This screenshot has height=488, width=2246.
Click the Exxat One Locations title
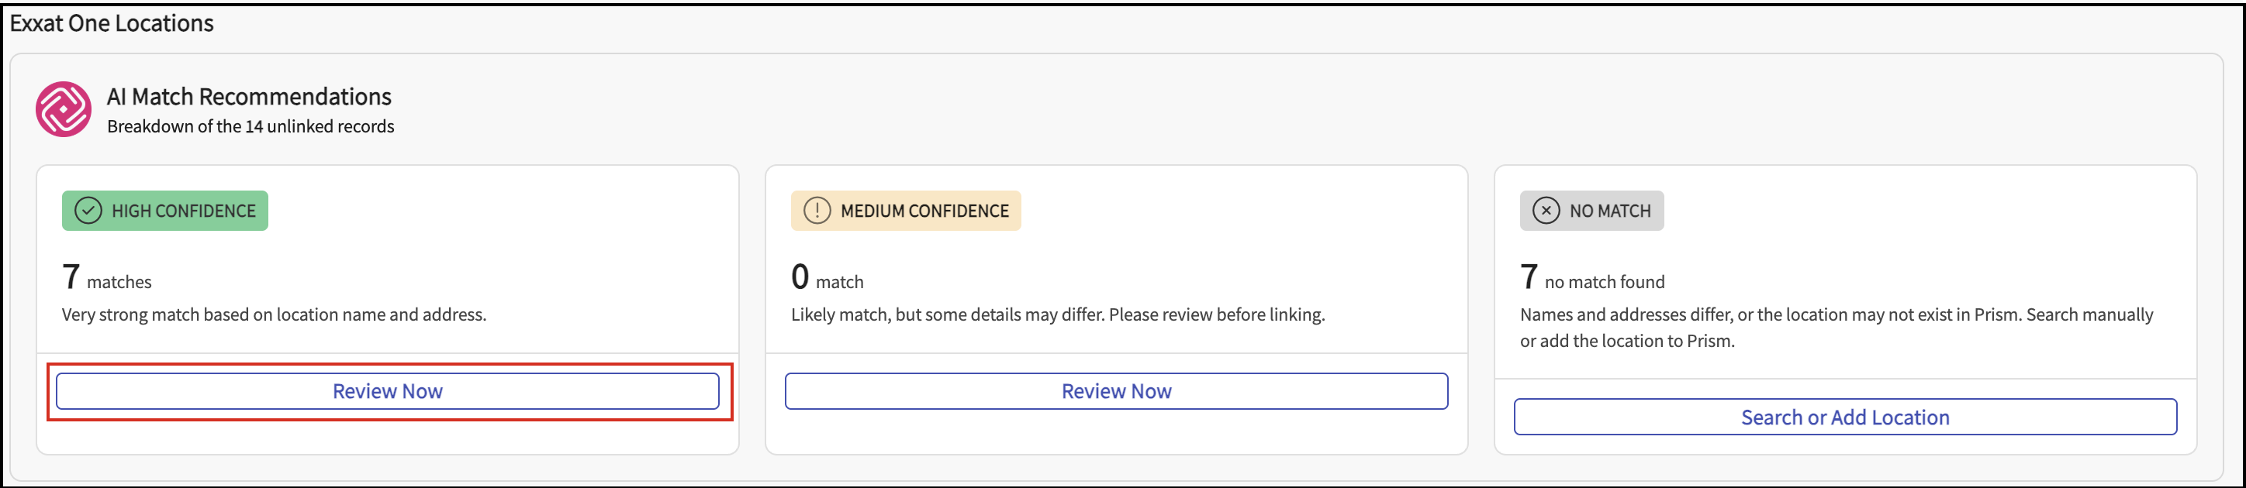click(112, 23)
